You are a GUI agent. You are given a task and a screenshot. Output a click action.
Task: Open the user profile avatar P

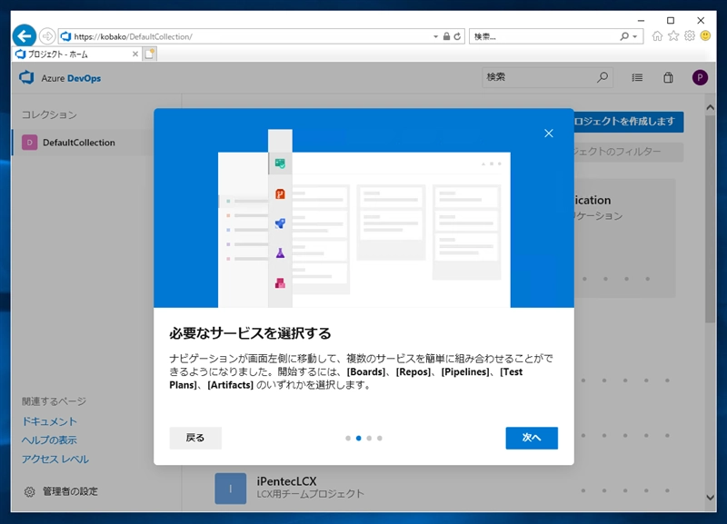tap(700, 77)
